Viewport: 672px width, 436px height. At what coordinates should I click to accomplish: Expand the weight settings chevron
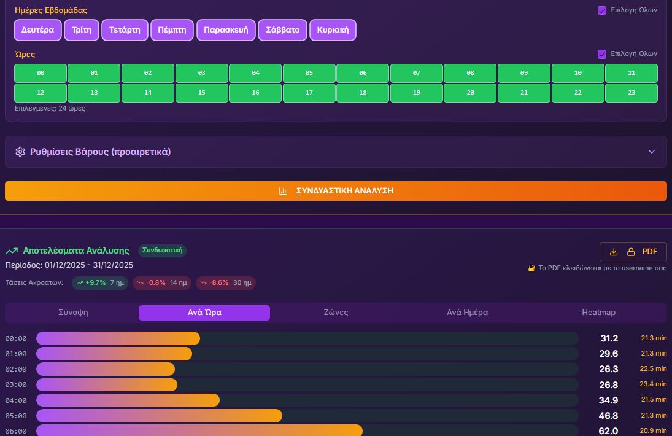click(x=651, y=152)
